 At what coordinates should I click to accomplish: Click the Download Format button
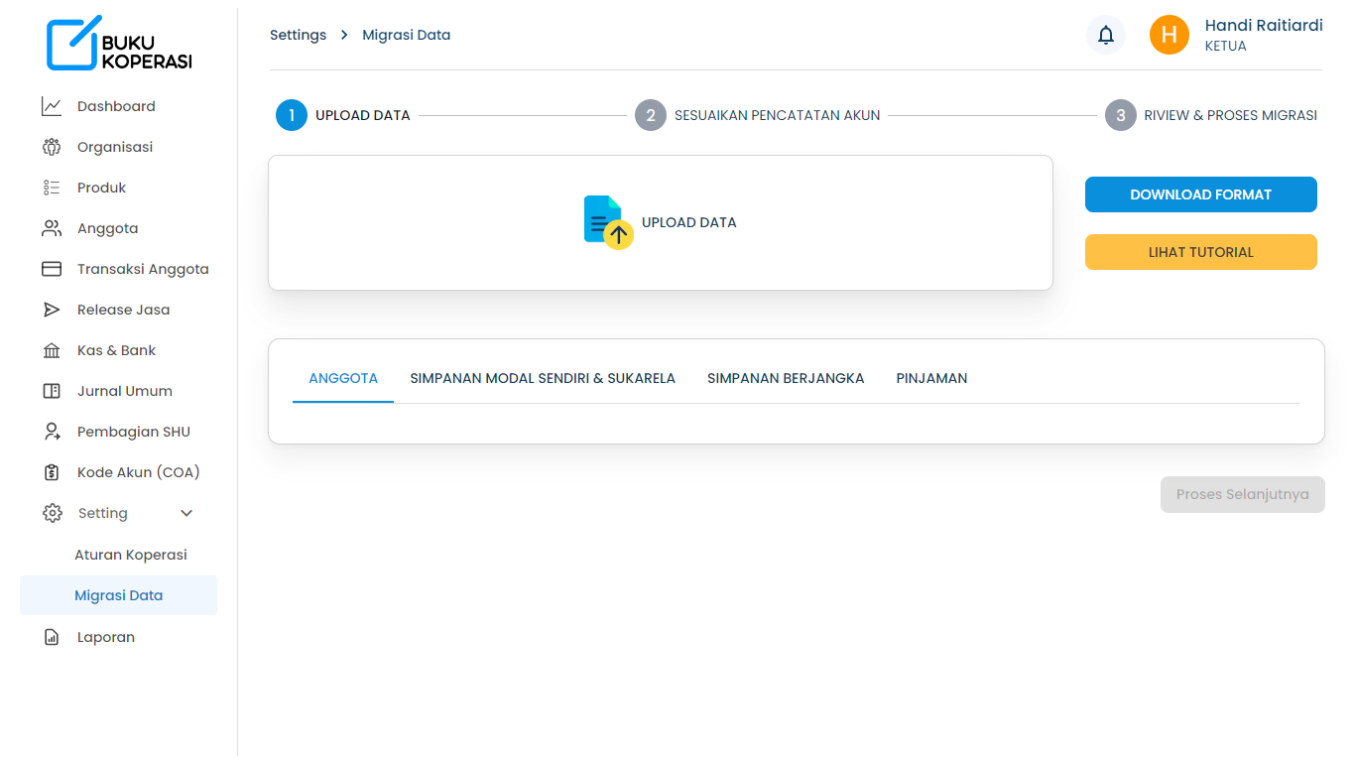coord(1200,194)
